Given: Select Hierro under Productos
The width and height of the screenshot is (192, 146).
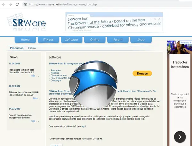Looking at the screenshot, I should pos(32,48).
